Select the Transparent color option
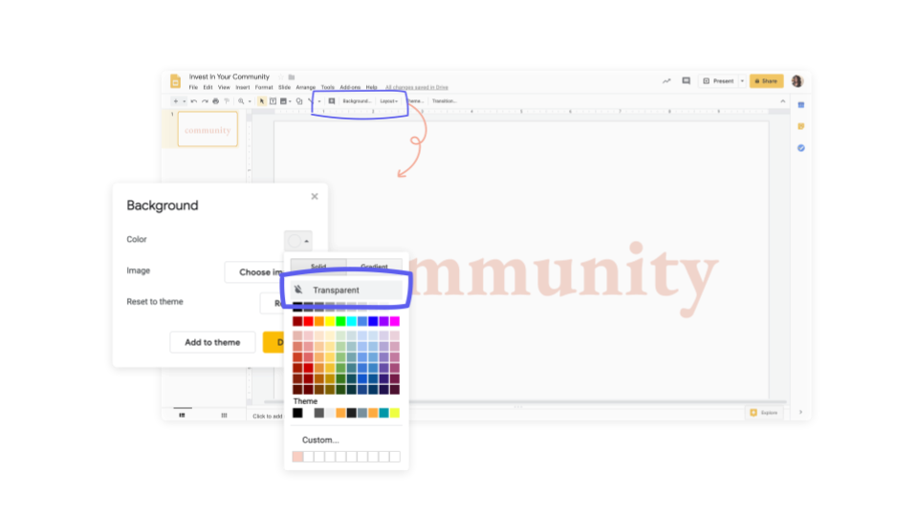 (x=346, y=290)
